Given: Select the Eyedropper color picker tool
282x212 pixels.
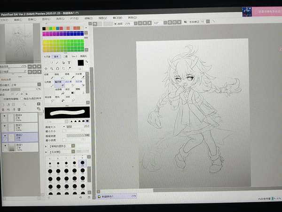Looking at the screenshot, I should click(70, 68).
